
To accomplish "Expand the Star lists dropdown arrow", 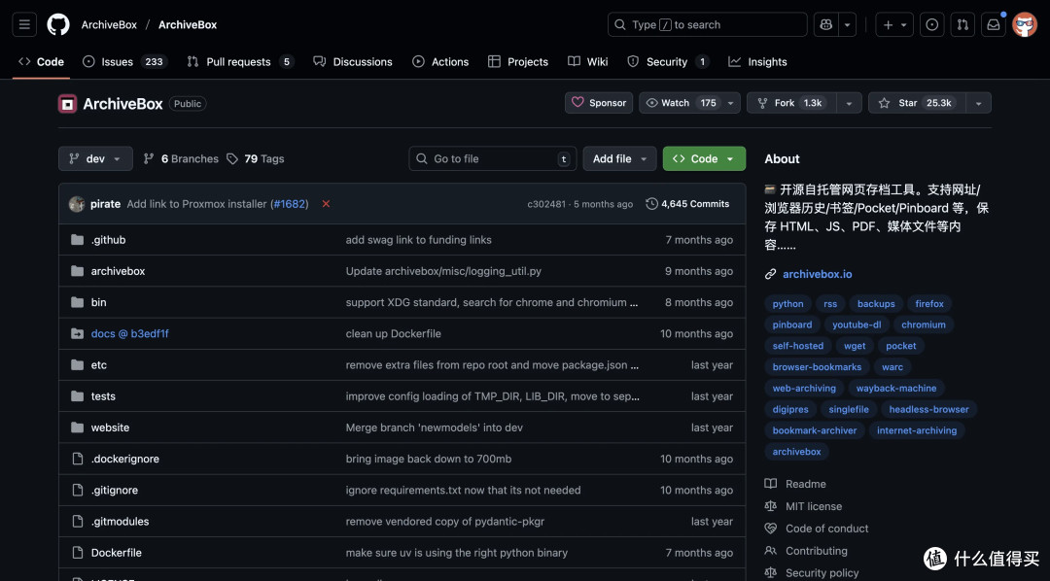I will 978,103.
